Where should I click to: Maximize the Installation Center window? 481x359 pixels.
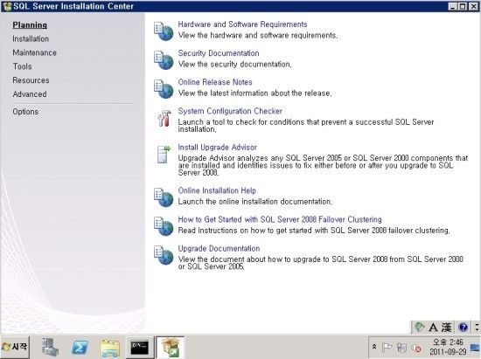(x=463, y=6)
